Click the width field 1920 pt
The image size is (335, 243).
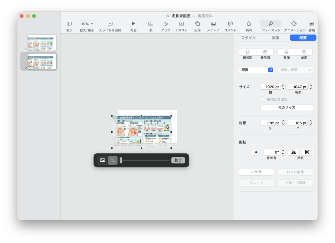(270, 87)
